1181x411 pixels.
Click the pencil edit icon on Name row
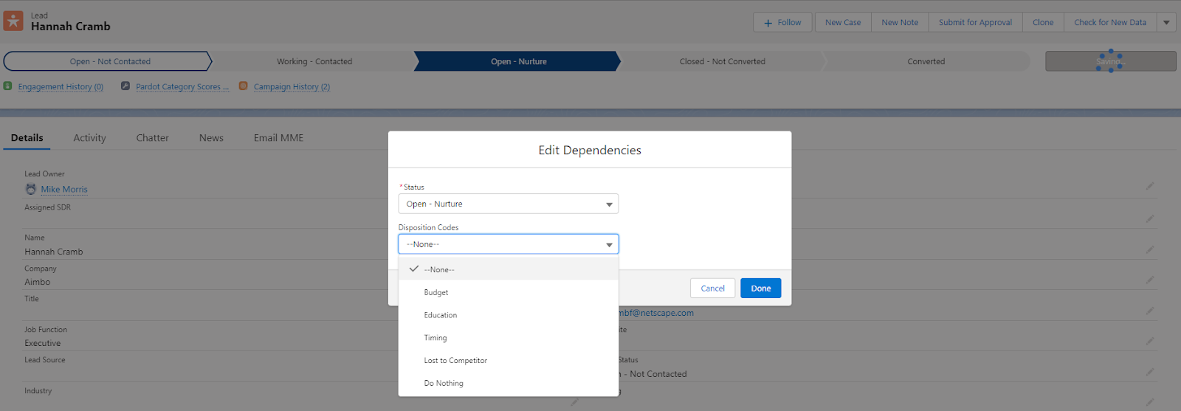(1150, 249)
